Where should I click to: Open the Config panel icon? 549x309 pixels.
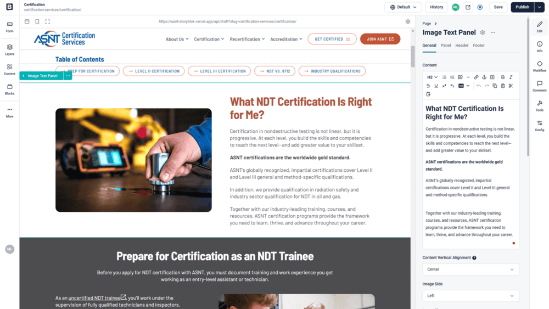click(x=540, y=126)
